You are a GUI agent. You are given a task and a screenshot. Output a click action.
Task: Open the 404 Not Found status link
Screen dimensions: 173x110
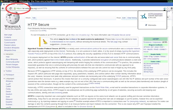[x=148, y=72]
